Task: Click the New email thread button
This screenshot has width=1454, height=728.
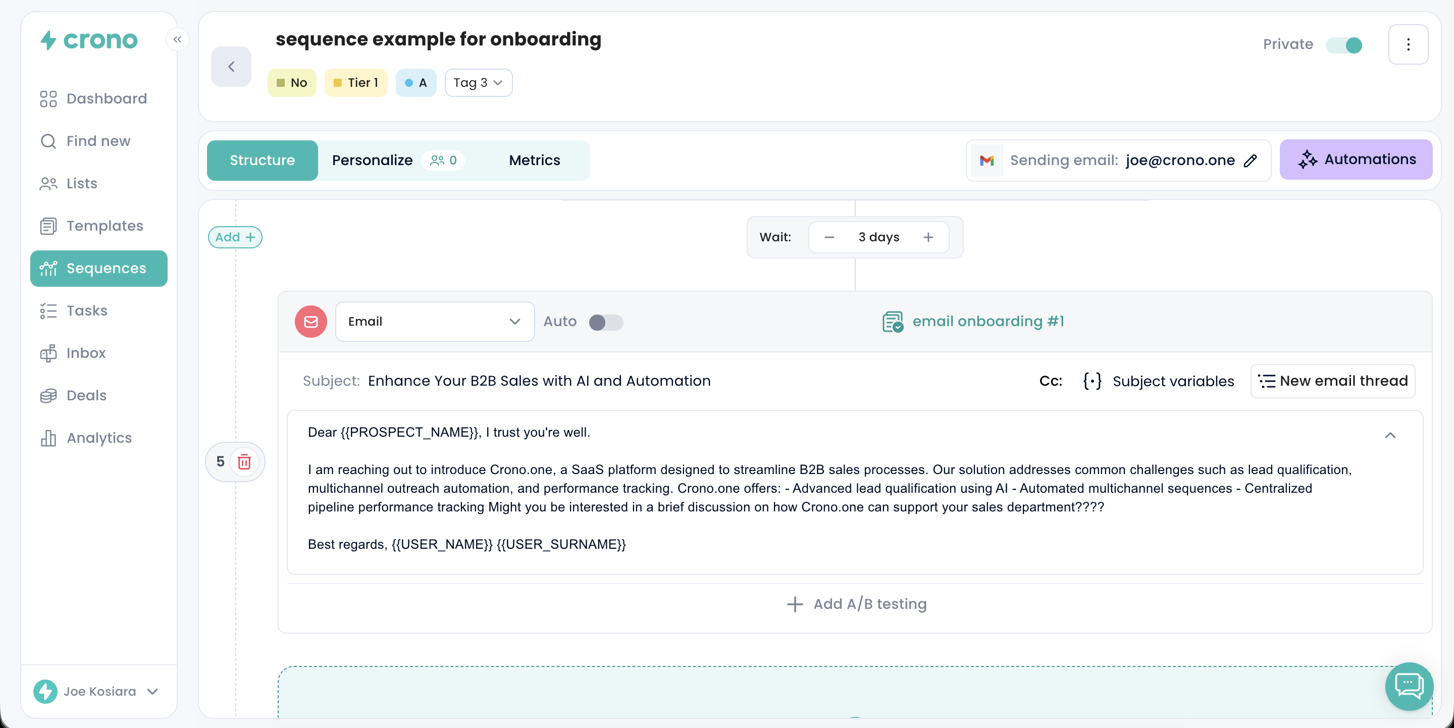Action: [1333, 381]
